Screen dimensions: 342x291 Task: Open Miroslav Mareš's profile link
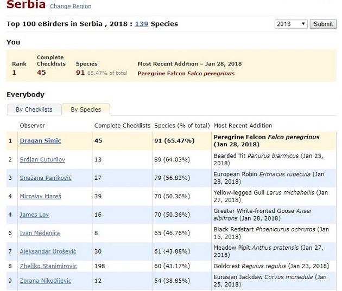pyautogui.click(x=40, y=196)
